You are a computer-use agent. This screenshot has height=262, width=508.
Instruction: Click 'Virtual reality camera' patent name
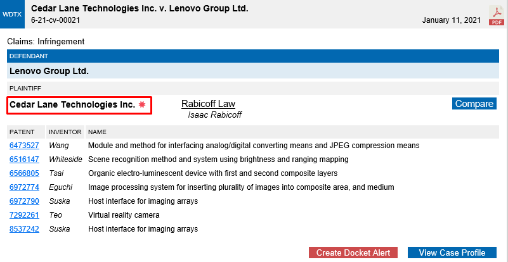tap(124, 215)
